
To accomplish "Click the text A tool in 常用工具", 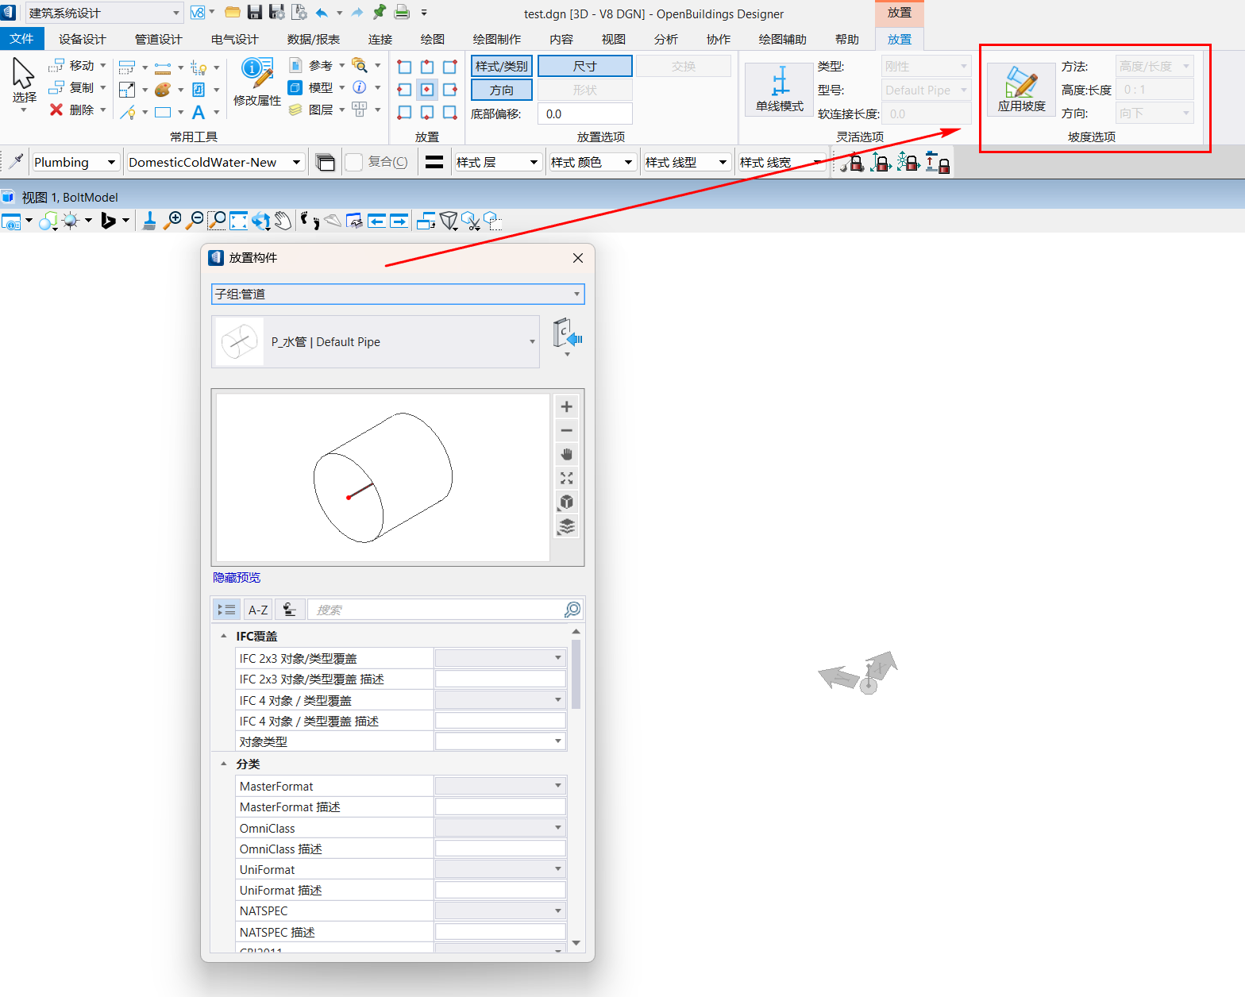I will coord(199,112).
